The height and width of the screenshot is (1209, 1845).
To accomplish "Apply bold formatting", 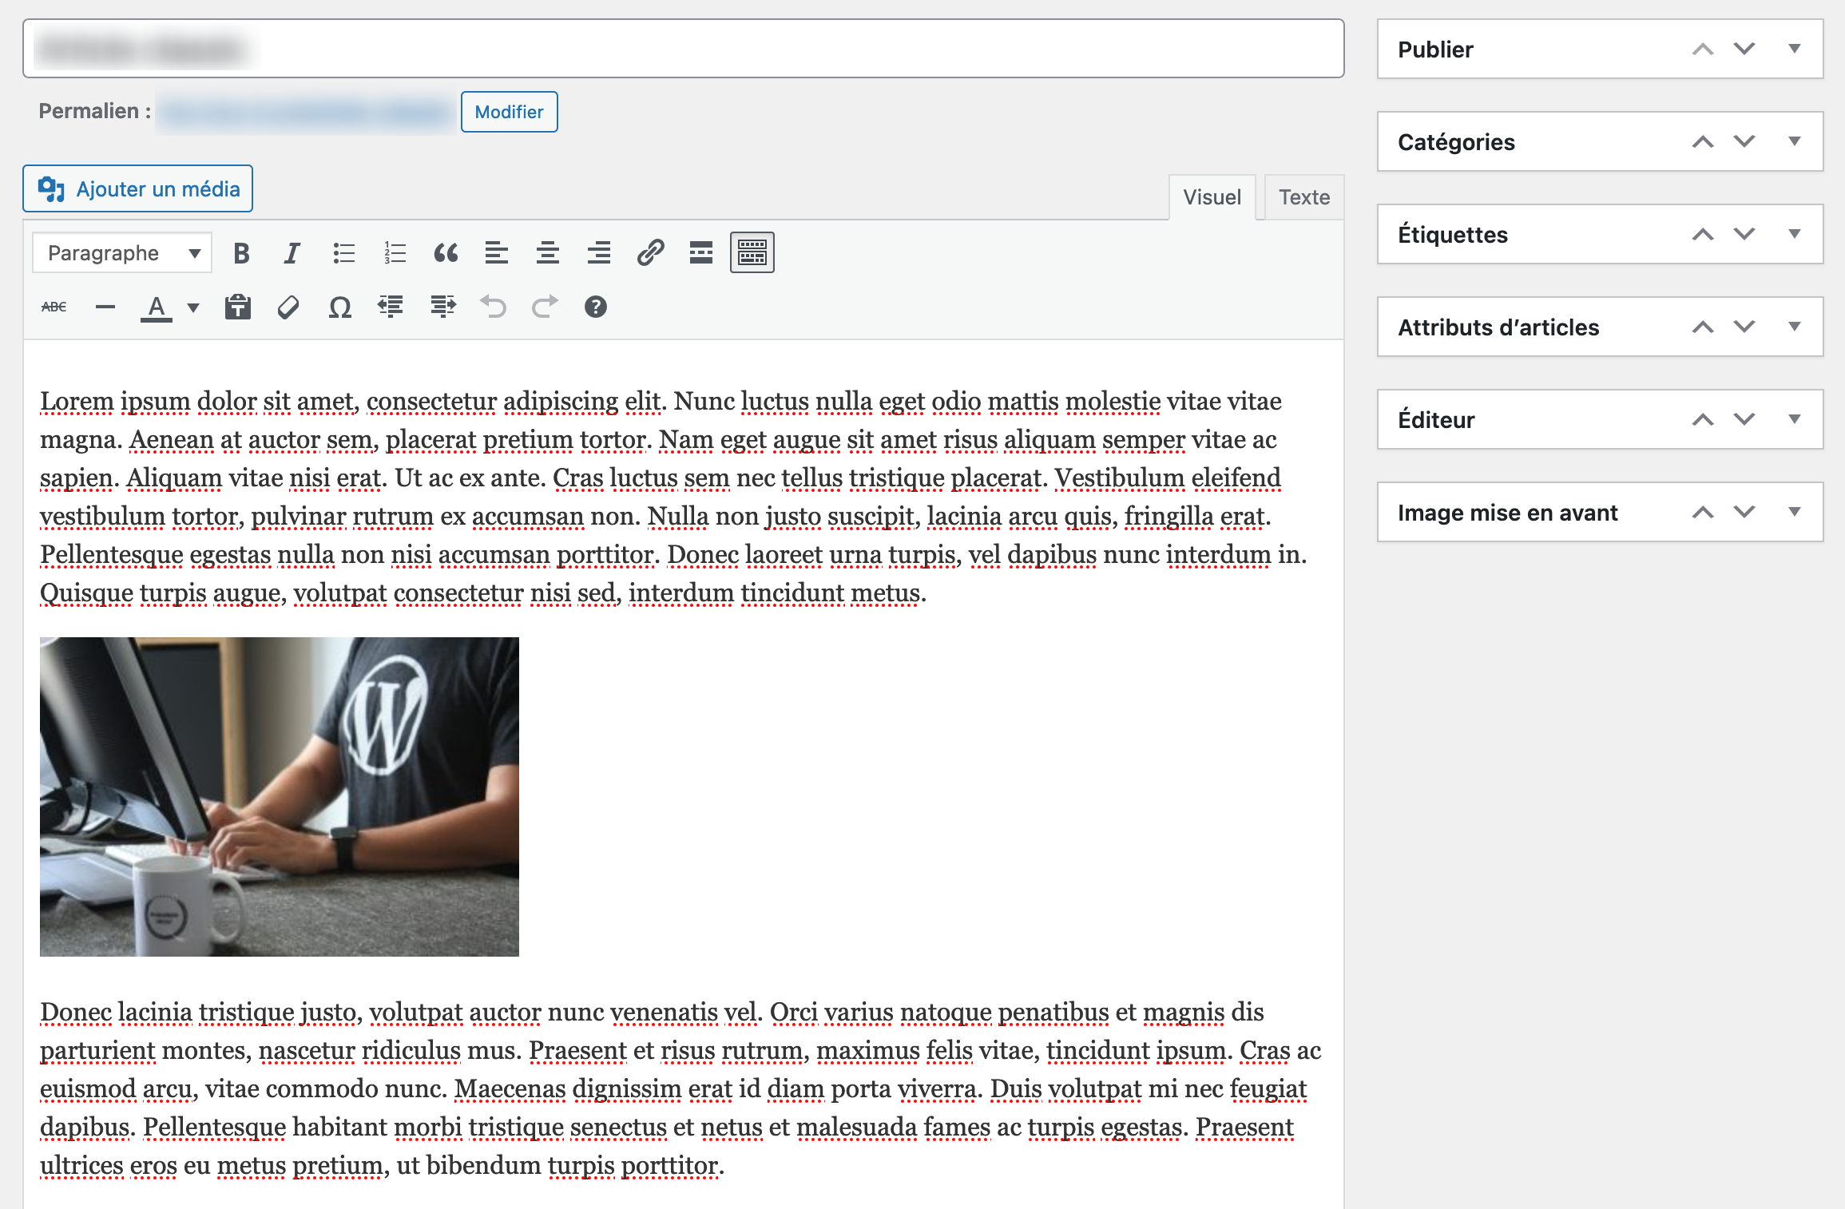I will [x=240, y=252].
